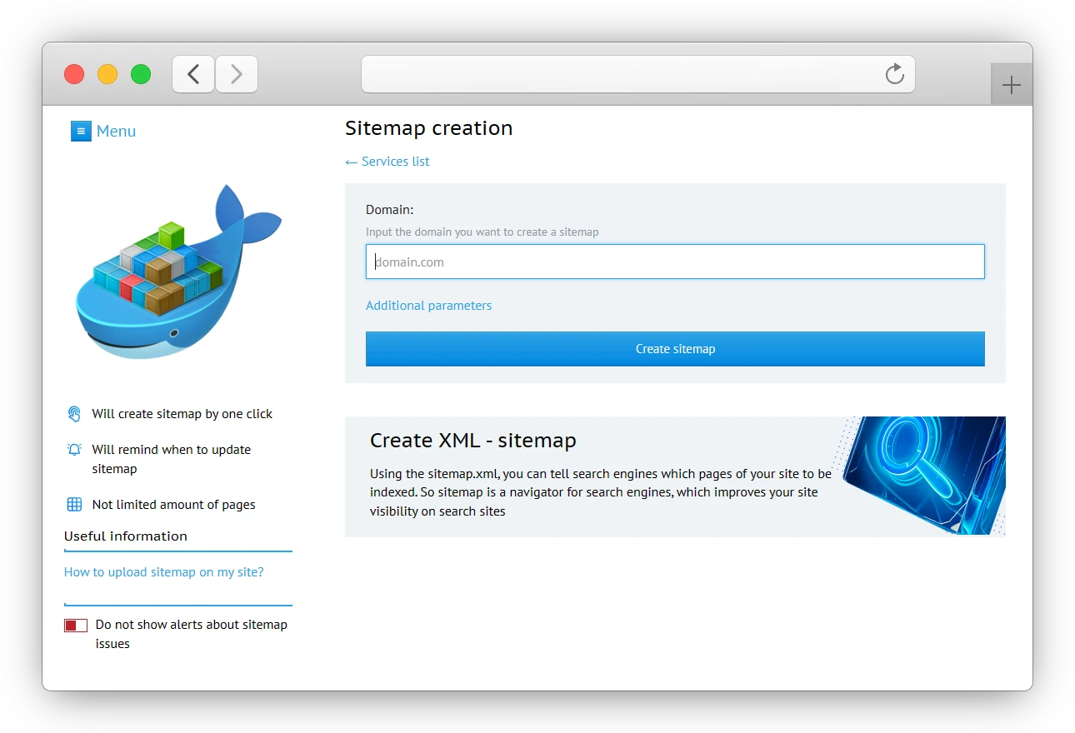Select the 'Useful information' section heading
The height and width of the screenshot is (733, 1075).
[x=125, y=536]
